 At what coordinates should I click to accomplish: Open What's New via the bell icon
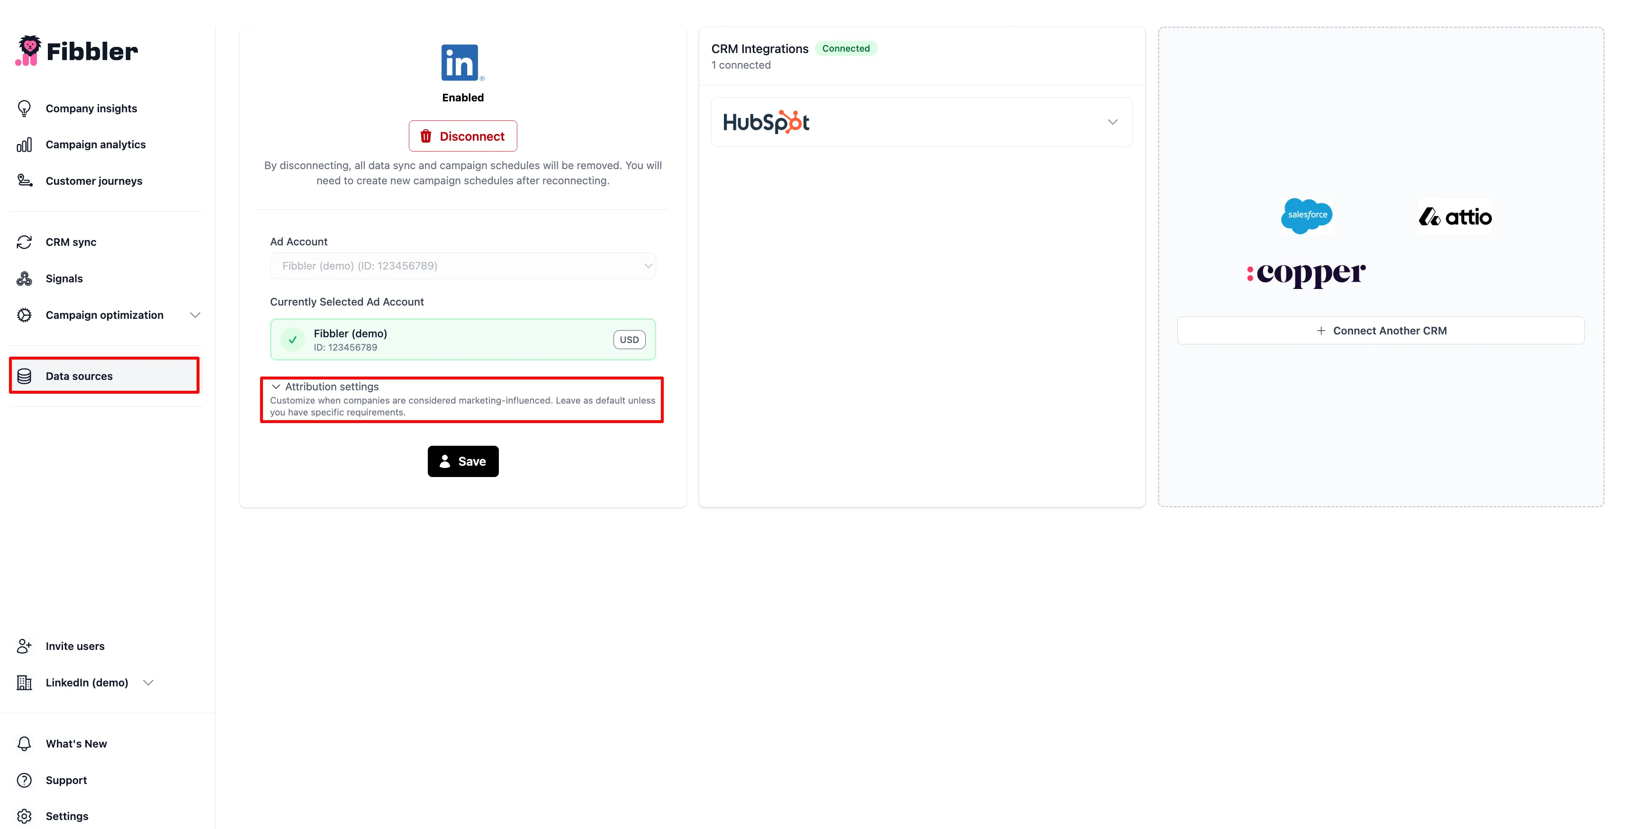click(x=24, y=743)
